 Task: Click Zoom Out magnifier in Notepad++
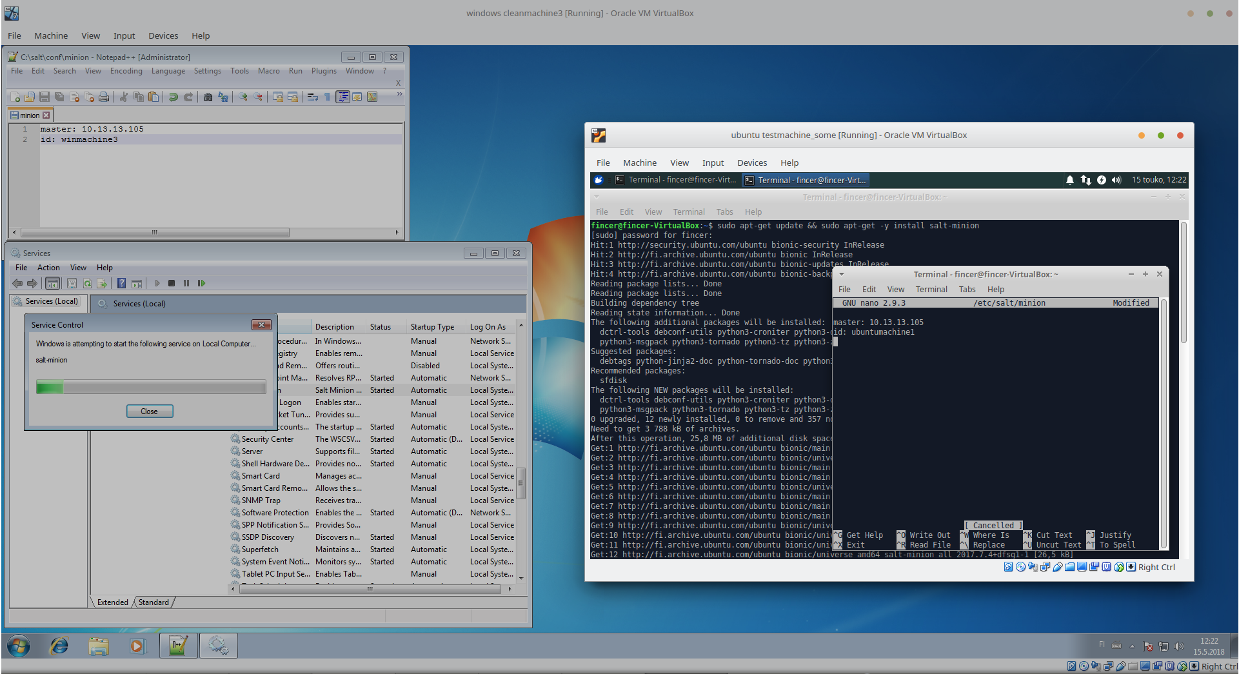[x=258, y=97]
